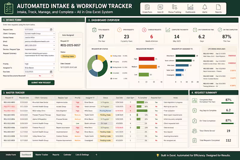The image size is (240, 160).
Task: Select the REQ-2025-0051 request ID cell
Action: coord(9,107)
